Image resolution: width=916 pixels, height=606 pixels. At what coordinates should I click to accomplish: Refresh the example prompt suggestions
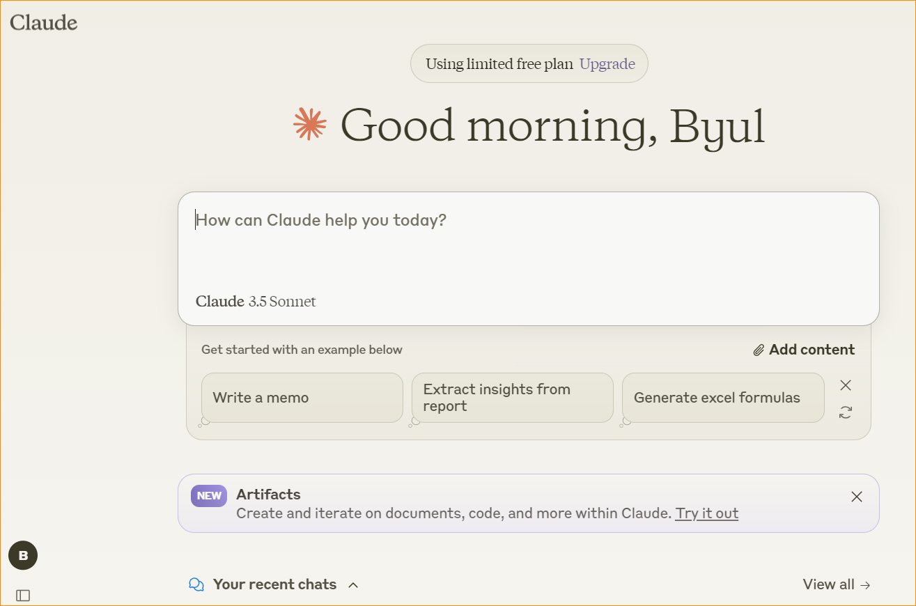(x=846, y=412)
